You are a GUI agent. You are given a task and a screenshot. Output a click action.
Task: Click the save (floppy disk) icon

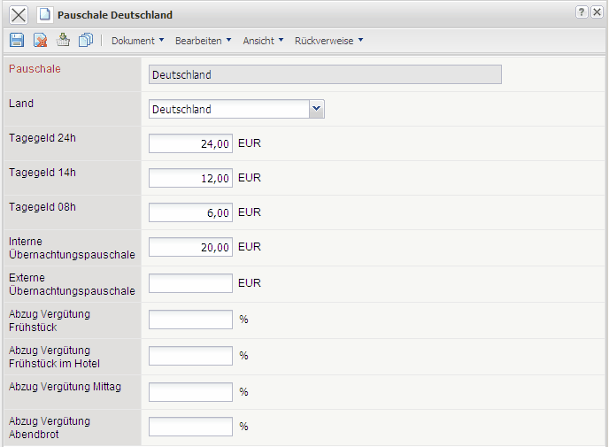pos(17,40)
